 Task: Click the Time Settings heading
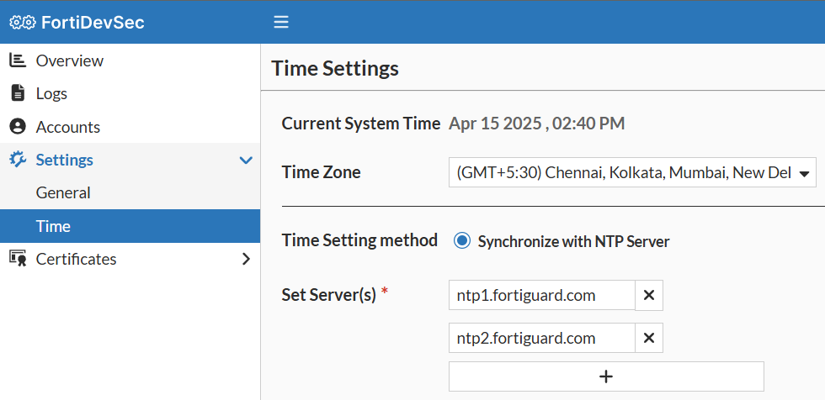[335, 69]
